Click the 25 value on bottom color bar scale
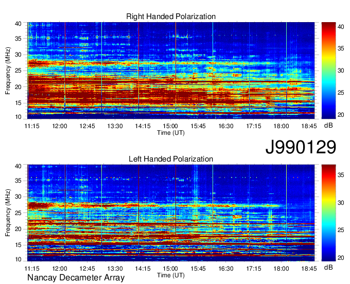The width and height of the screenshot is (350, 284). pos(341,230)
